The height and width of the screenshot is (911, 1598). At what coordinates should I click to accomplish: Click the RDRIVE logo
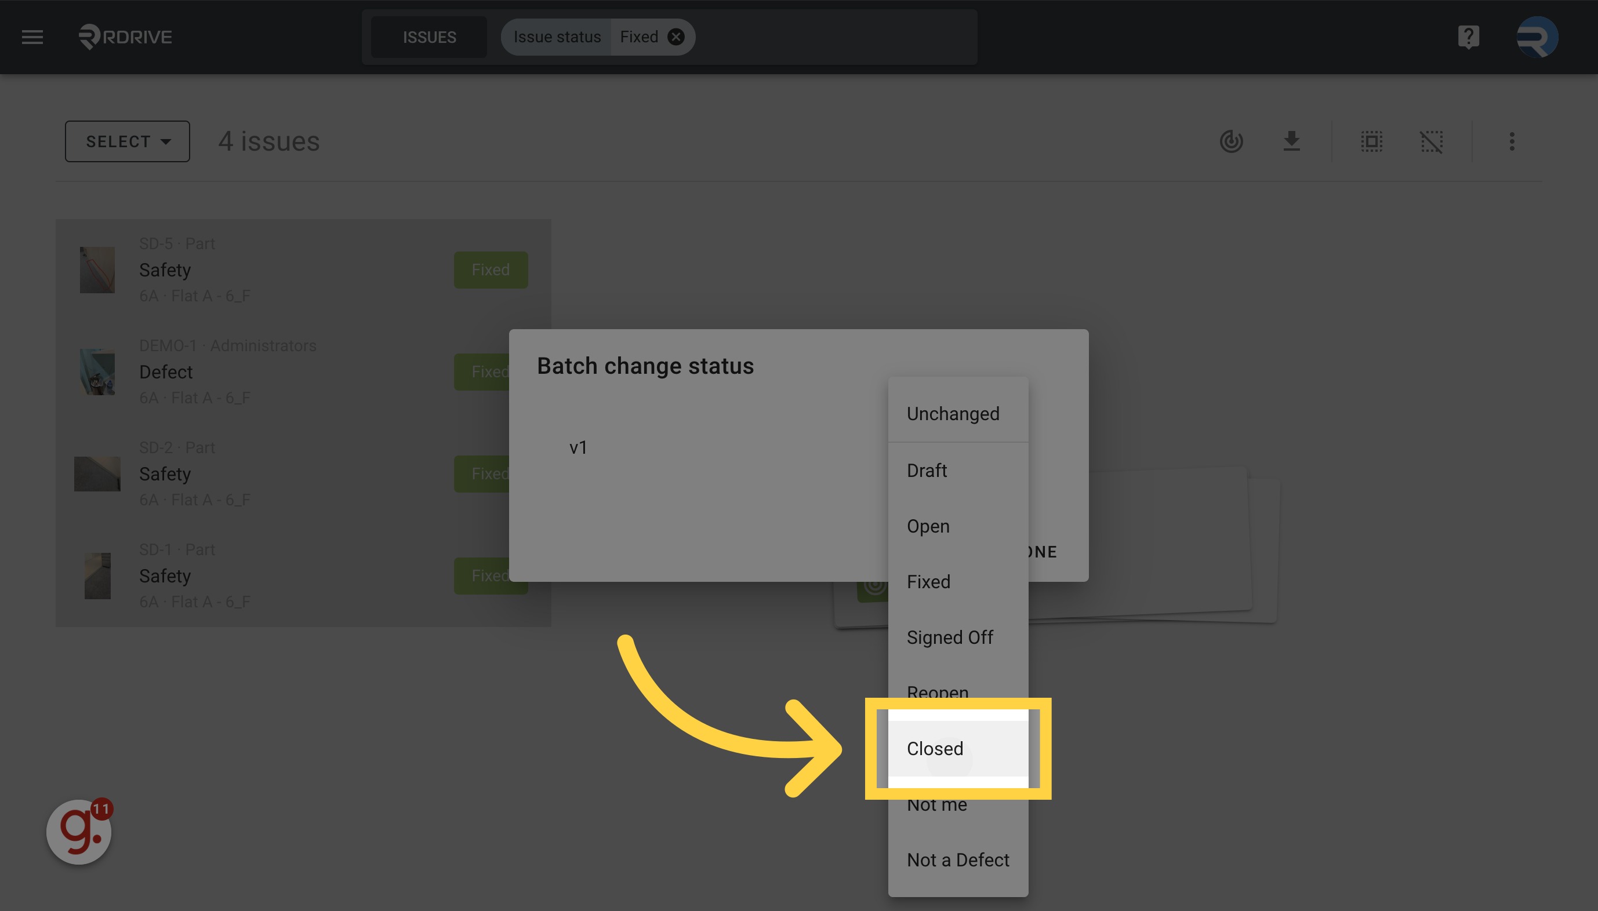125,37
